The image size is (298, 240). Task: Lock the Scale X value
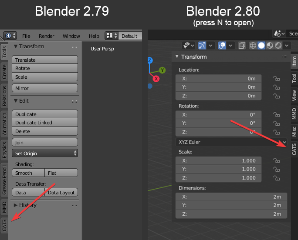pyautogui.click(x=276, y=160)
